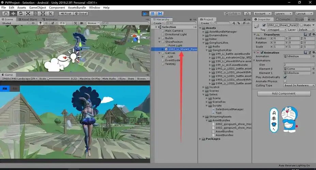Click the Add Component button
The width and height of the screenshot is (316, 170).
[x=284, y=93]
